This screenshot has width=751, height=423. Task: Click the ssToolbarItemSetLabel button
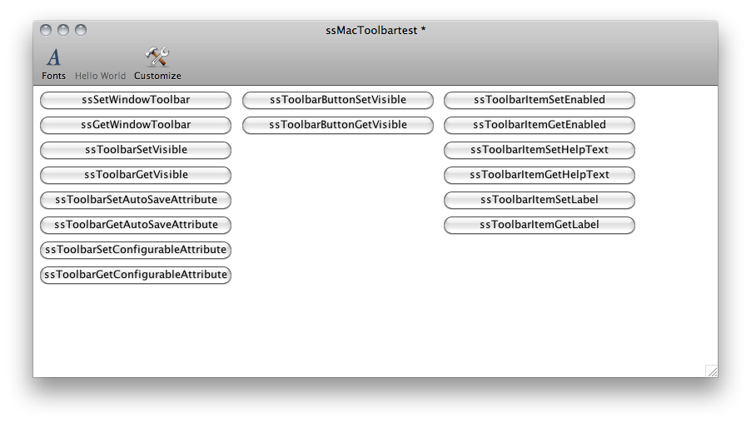(x=540, y=200)
